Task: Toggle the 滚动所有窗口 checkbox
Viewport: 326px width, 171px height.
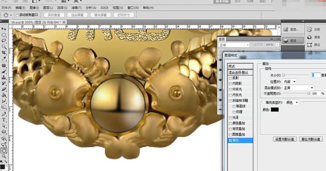Action: (17, 15)
